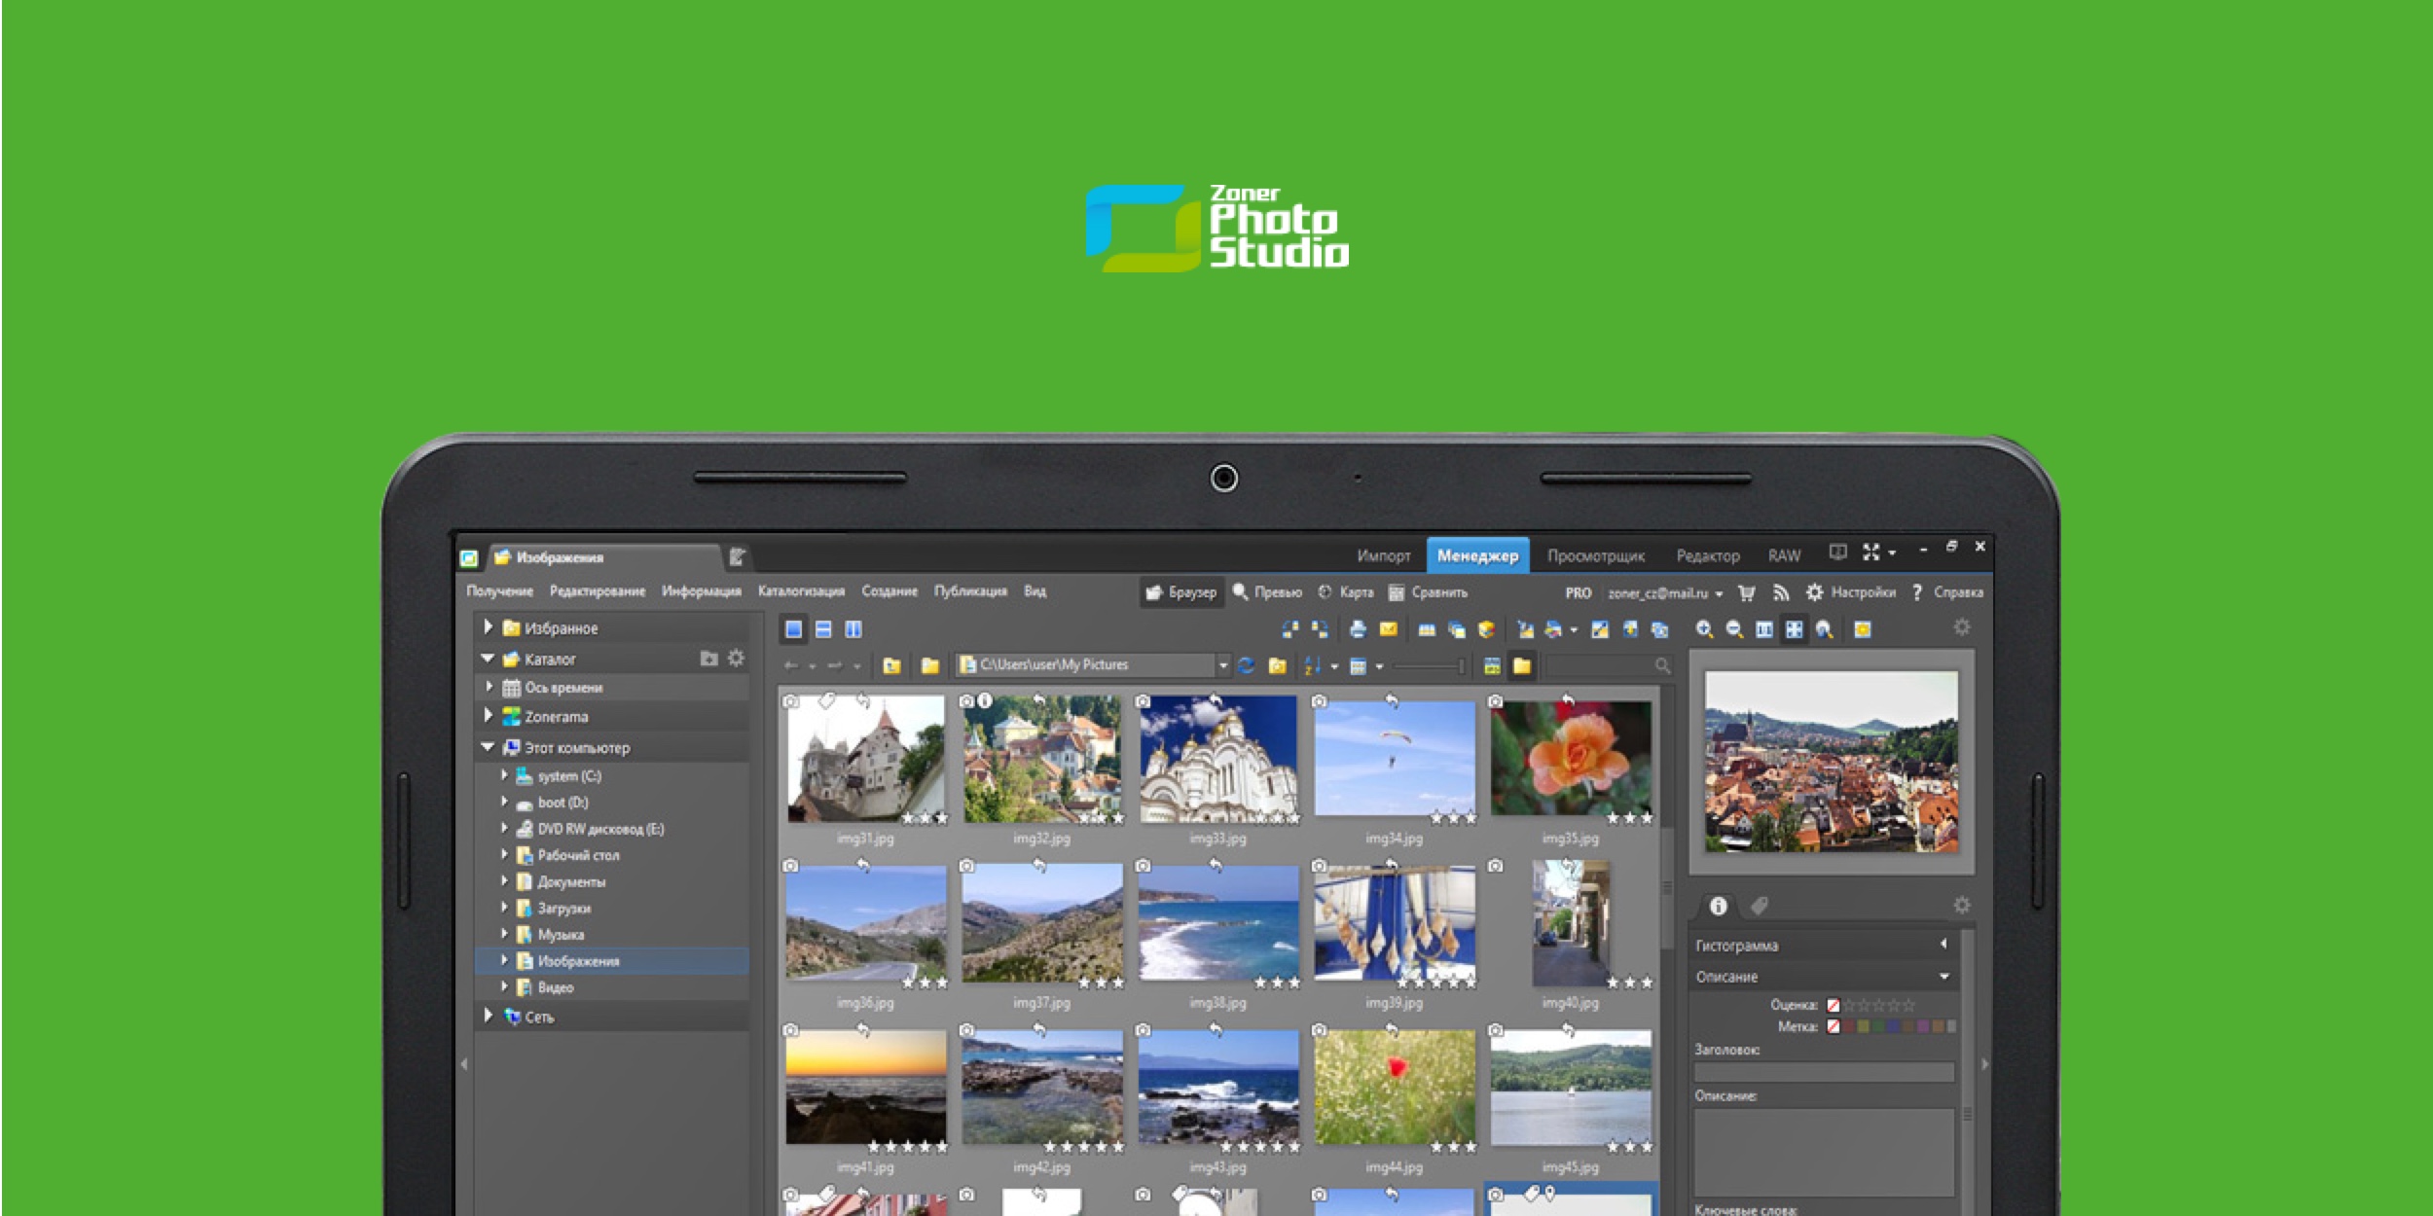The image size is (2433, 1216).
Task: Open the shopping cart icon
Action: 1747,592
